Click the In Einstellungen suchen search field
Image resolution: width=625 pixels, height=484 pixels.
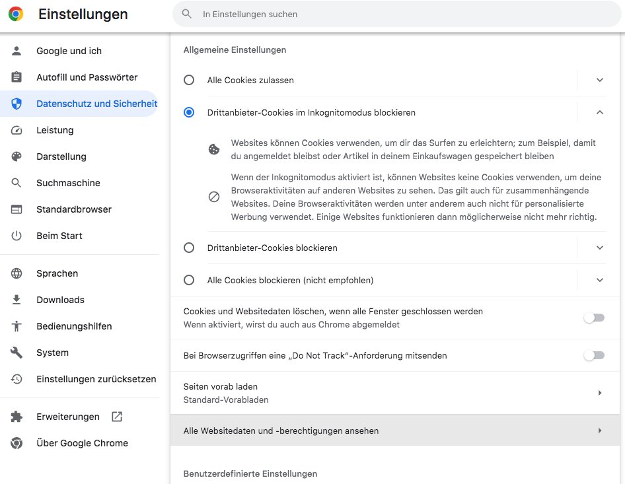tap(396, 14)
